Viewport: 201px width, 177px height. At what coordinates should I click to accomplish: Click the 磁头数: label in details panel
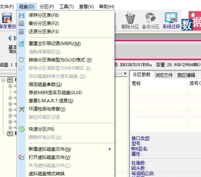coord(139,168)
